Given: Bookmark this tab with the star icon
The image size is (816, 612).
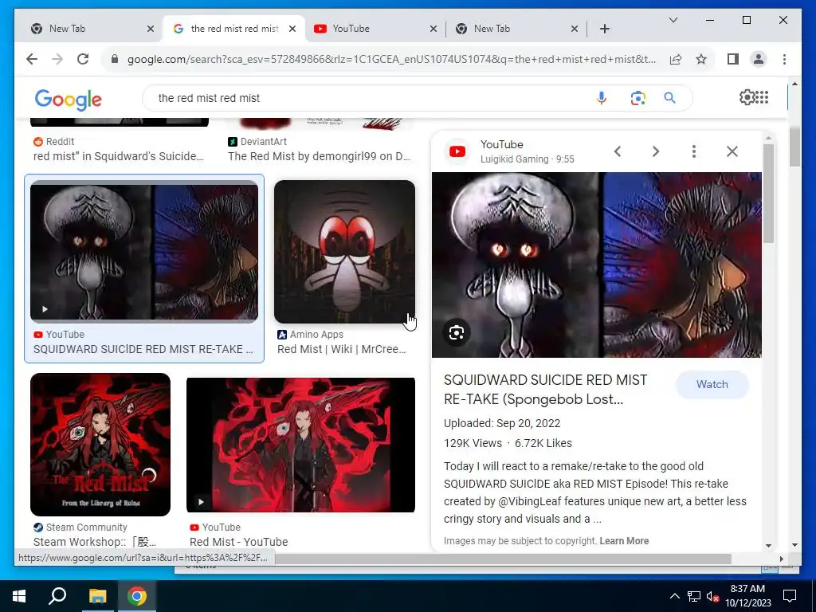Looking at the screenshot, I should click(x=701, y=59).
